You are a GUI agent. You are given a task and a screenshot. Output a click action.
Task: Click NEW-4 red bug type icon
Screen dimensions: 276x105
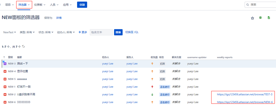(x=5, y=71)
